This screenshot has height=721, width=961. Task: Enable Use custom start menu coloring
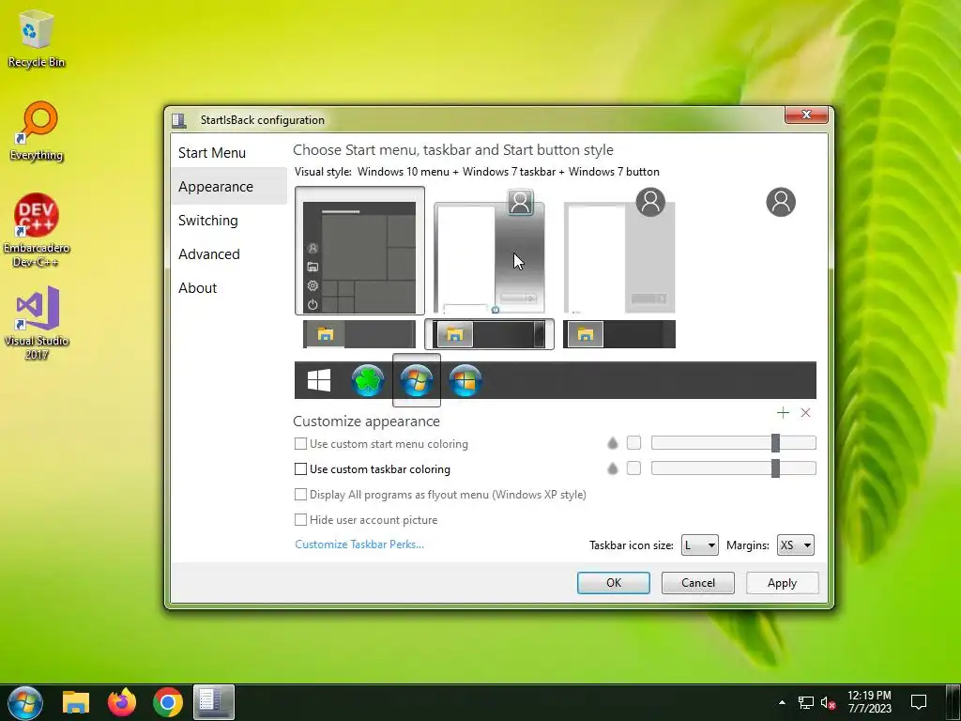[381, 443]
